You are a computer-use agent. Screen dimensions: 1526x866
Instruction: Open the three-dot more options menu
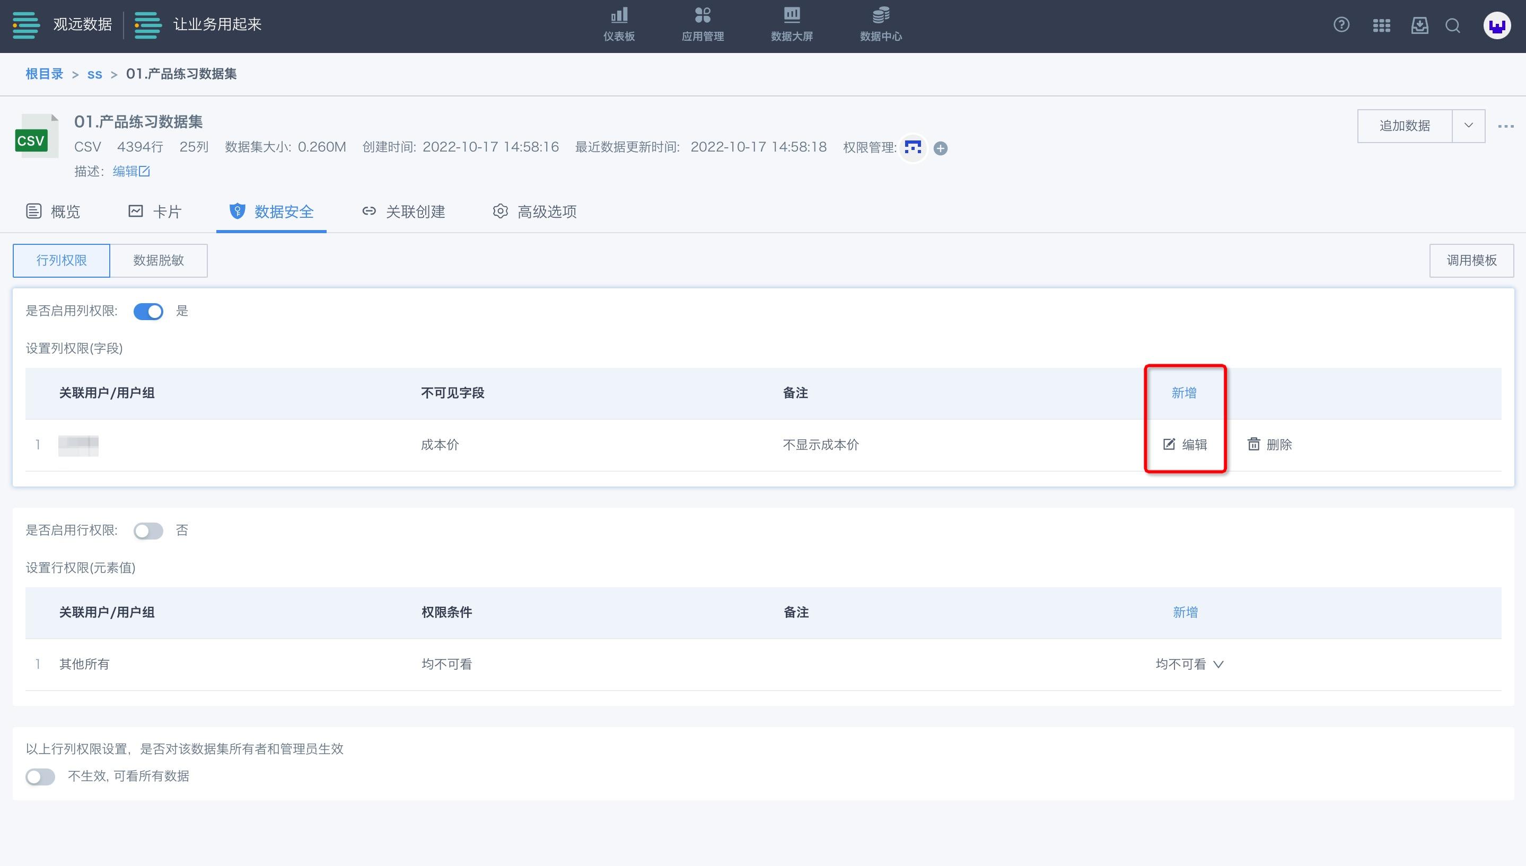click(x=1506, y=126)
